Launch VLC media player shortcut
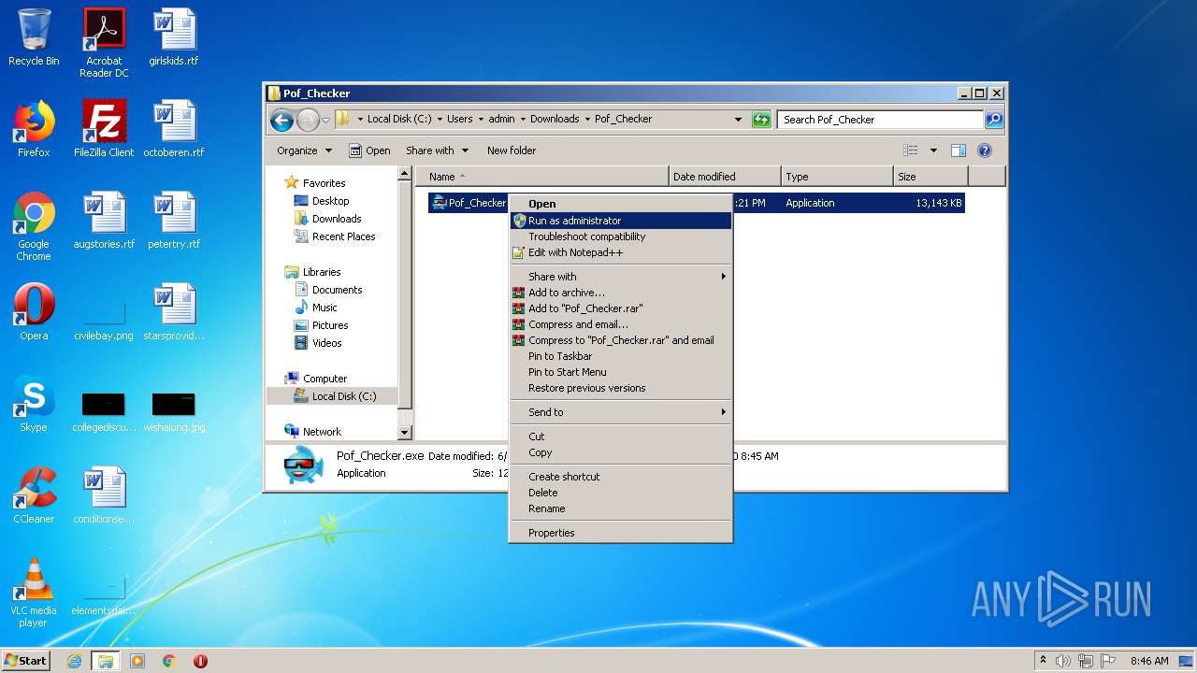The width and height of the screenshot is (1197, 673). (34, 593)
